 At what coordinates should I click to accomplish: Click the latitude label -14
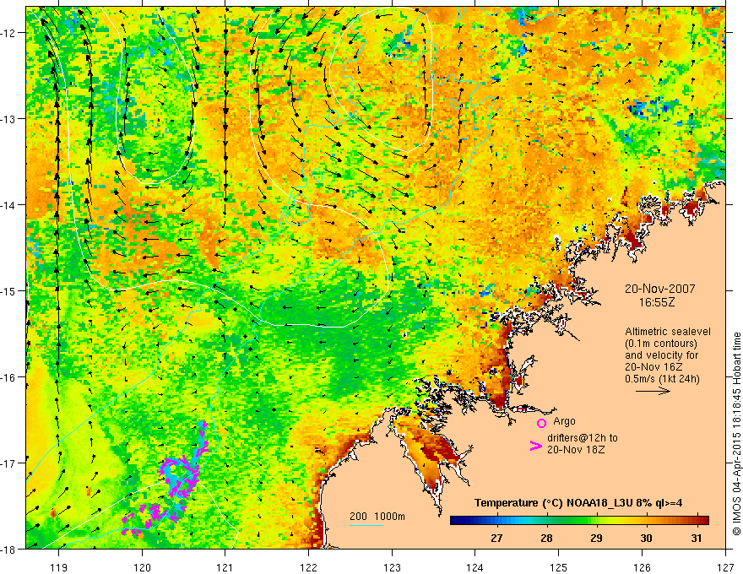8,204
